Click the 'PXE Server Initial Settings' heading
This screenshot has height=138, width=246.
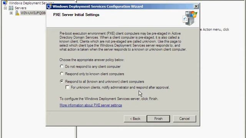pyautogui.click(x=76, y=15)
